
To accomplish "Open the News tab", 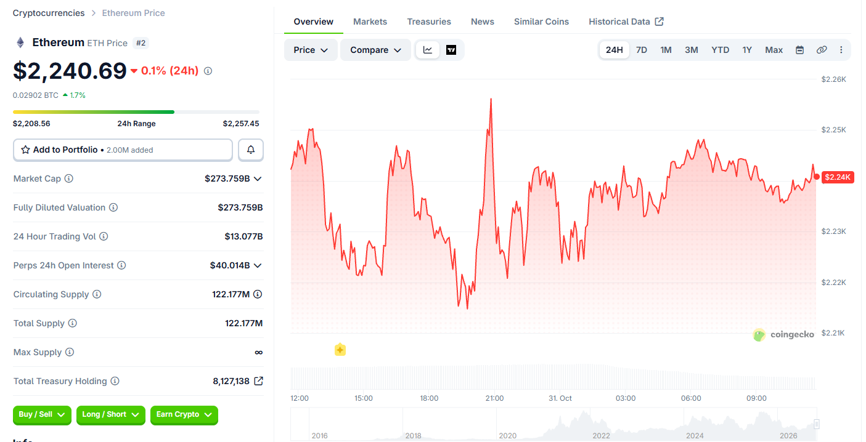I will pos(483,22).
